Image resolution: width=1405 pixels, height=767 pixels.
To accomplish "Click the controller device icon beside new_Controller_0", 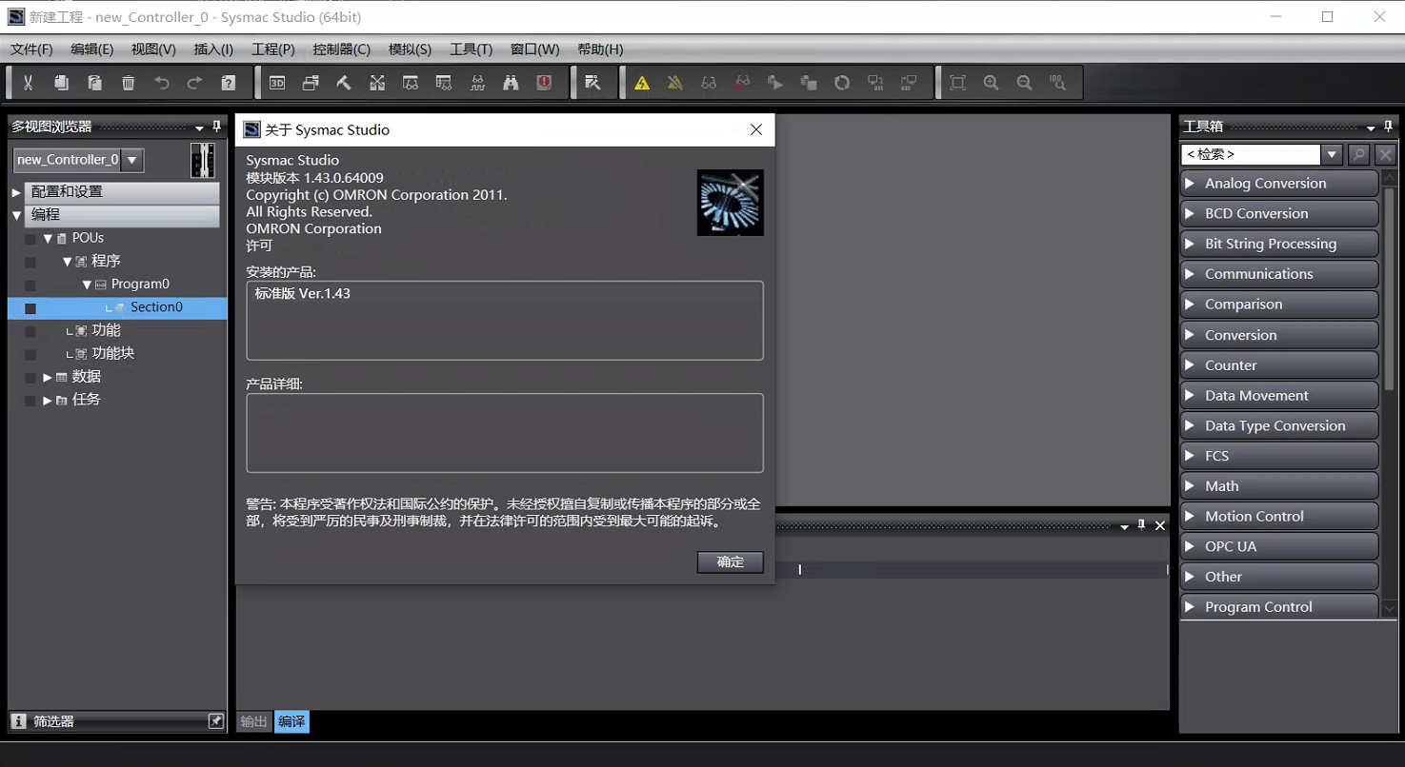I will [202, 160].
